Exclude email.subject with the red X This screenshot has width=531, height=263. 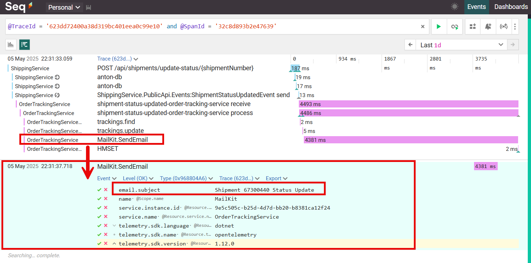[106, 190]
